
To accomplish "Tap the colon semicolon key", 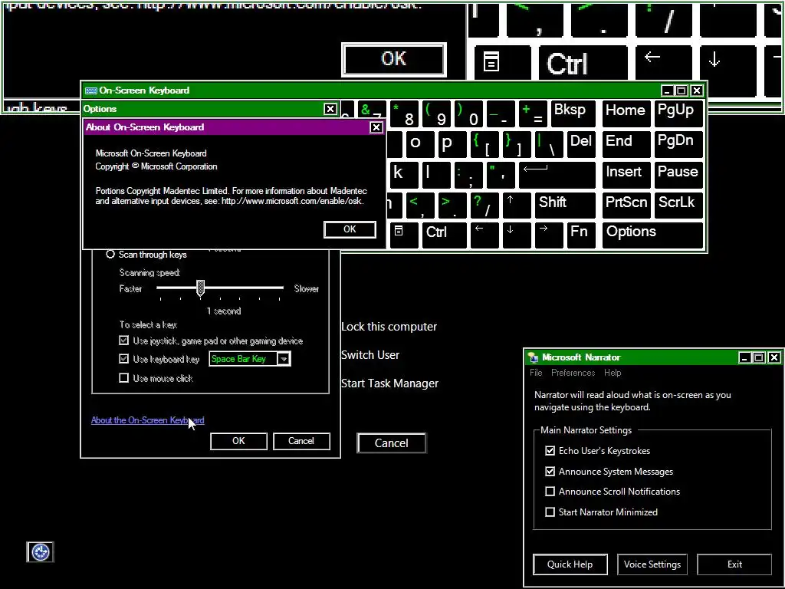I will click(468, 175).
